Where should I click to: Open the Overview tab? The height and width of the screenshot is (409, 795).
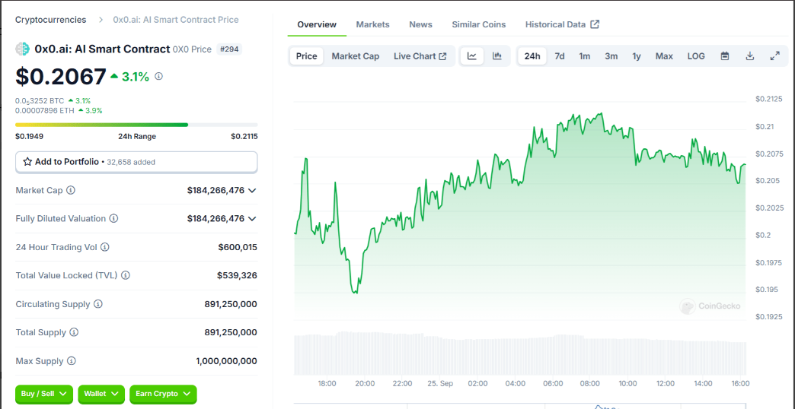tap(317, 24)
